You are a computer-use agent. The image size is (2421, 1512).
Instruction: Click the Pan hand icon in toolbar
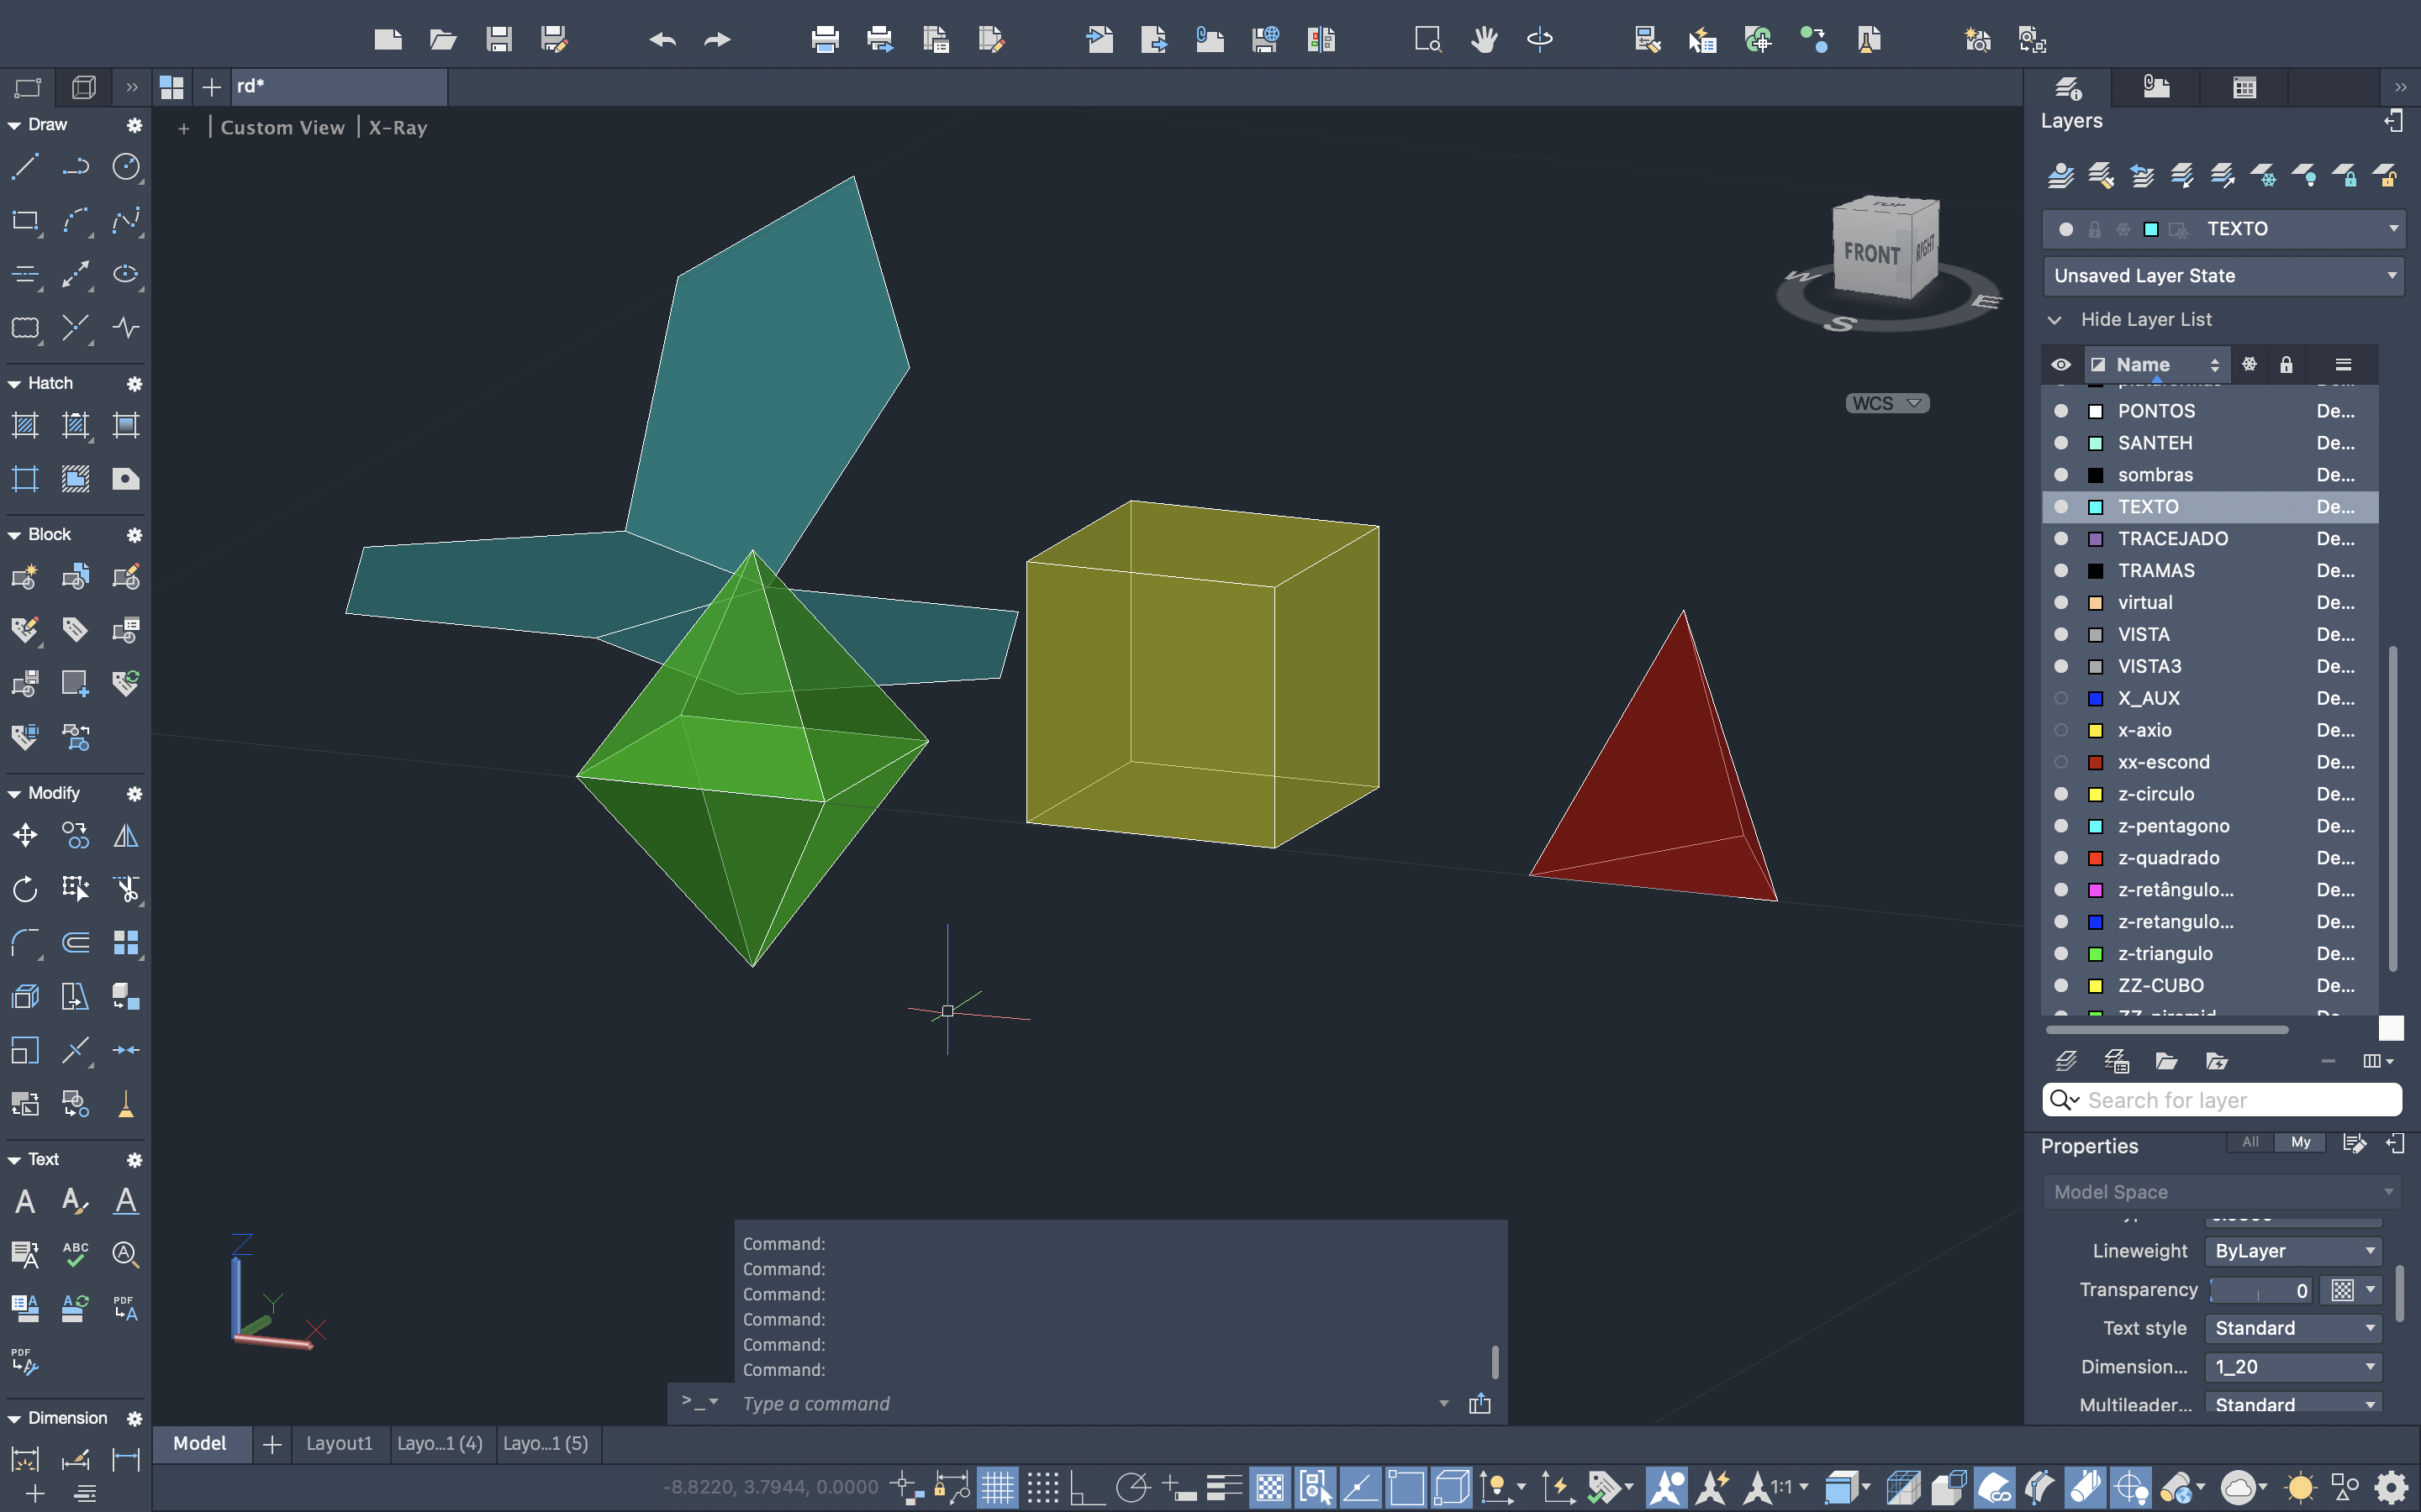(x=1484, y=40)
